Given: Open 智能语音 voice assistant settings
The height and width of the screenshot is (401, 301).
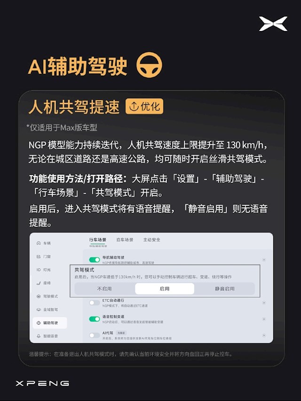Looking at the screenshot, I should [47, 336].
